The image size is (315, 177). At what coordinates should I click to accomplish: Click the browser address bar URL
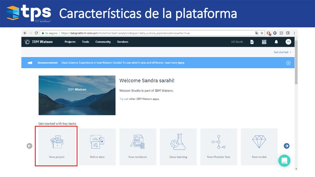(x=126, y=33)
